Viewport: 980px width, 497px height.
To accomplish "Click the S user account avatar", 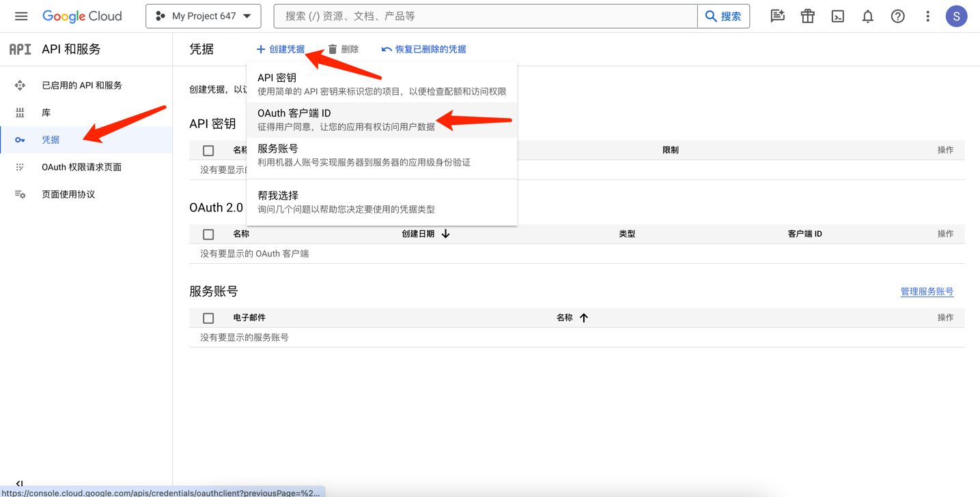I will 956,16.
